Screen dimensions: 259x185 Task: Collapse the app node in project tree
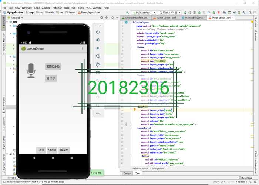pyautogui.click(x=7, y=22)
